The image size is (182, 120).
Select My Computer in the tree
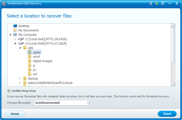coord(28,35)
